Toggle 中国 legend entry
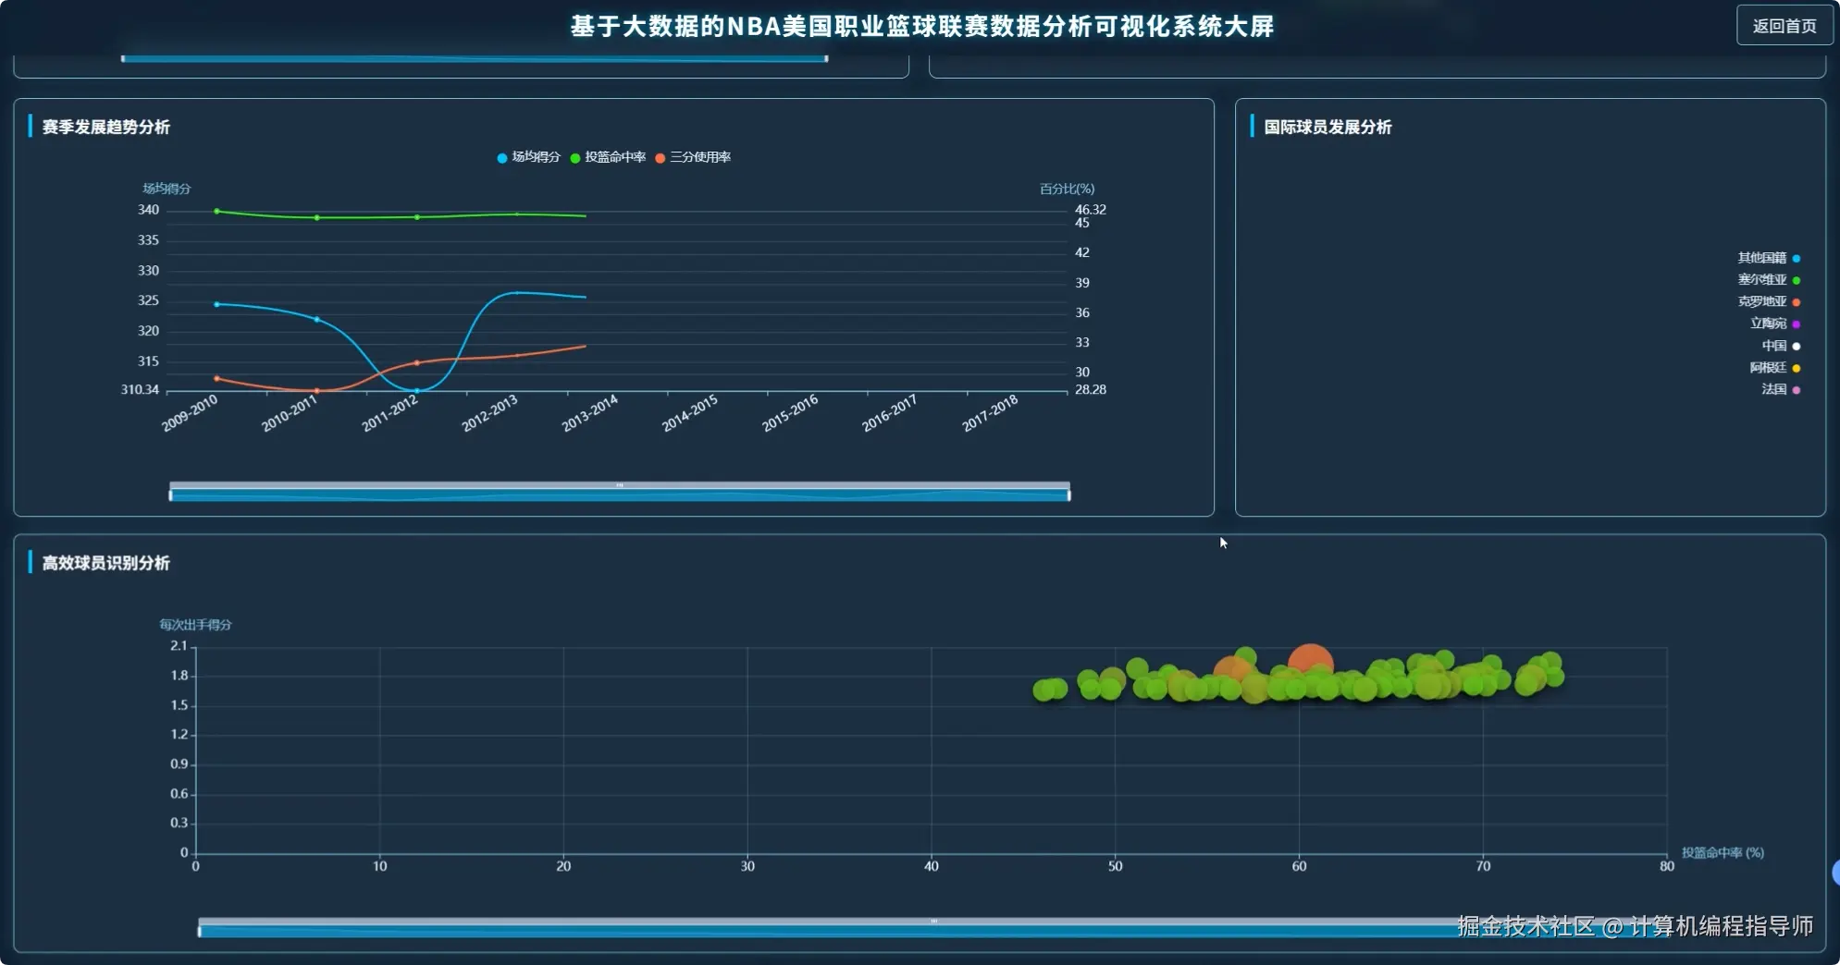 click(x=1781, y=346)
